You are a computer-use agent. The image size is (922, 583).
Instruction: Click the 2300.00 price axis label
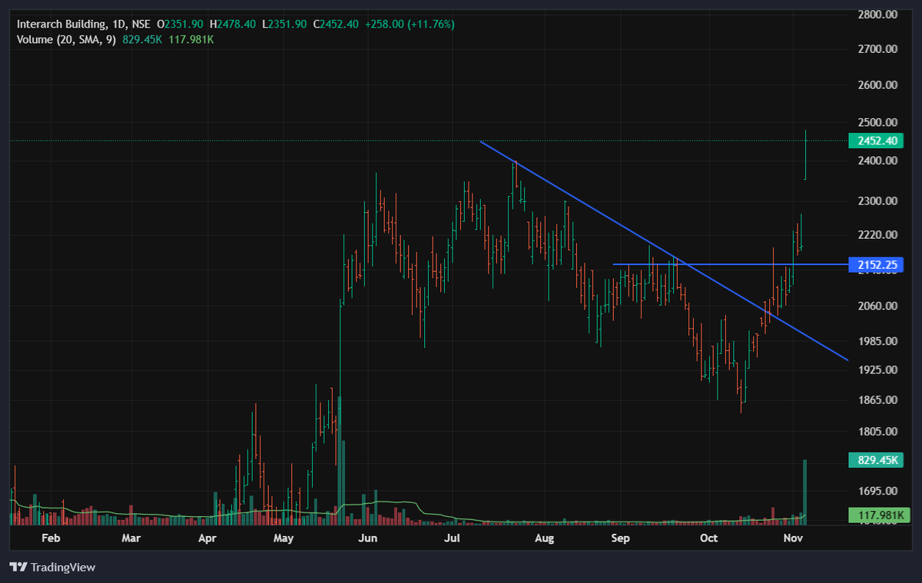[x=877, y=201]
